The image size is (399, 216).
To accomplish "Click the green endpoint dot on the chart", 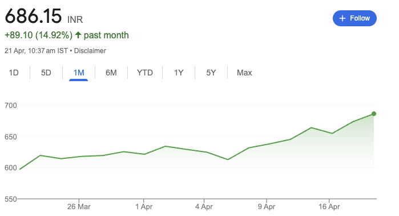I will [373, 114].
